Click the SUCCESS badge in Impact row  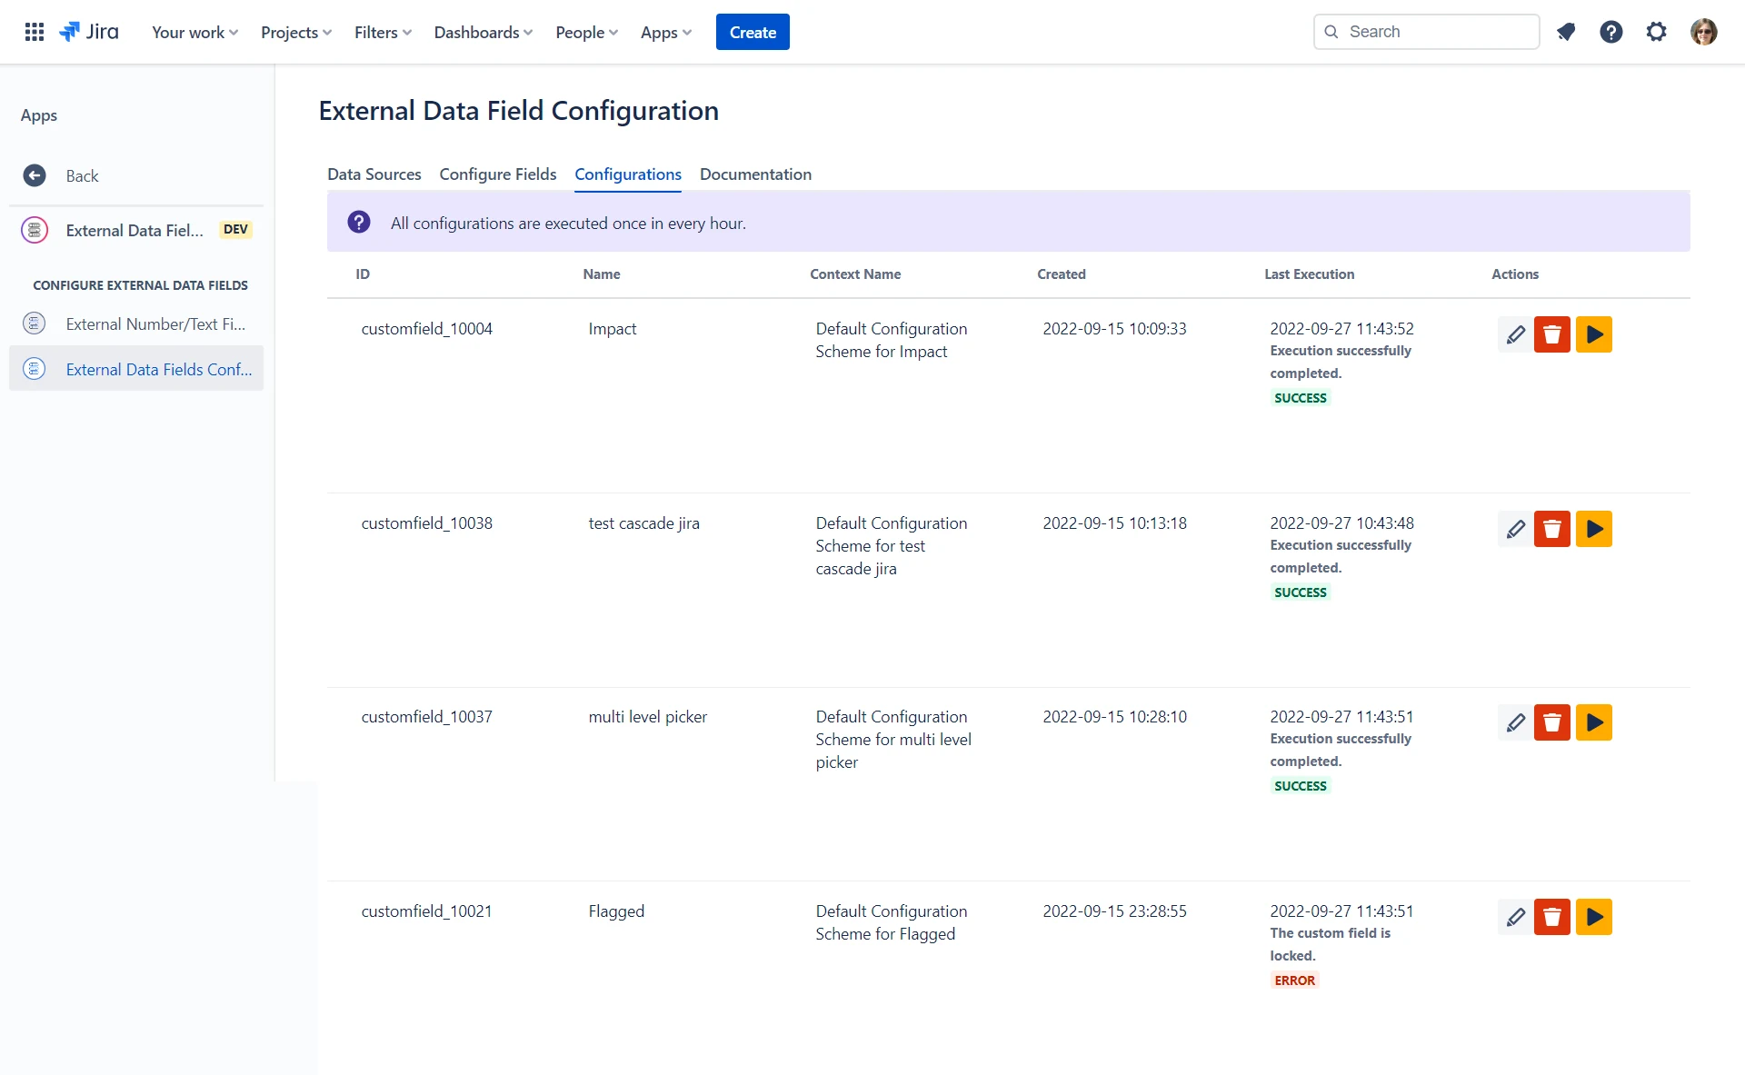[1300, 398]
